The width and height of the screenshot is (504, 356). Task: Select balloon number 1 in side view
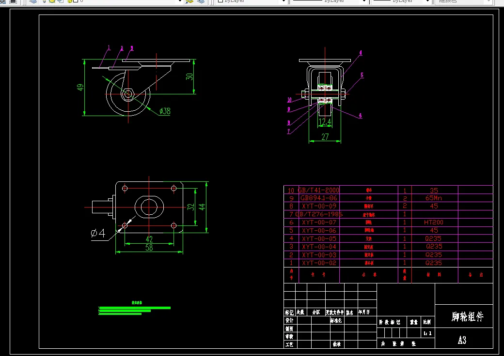pos(109,48)
